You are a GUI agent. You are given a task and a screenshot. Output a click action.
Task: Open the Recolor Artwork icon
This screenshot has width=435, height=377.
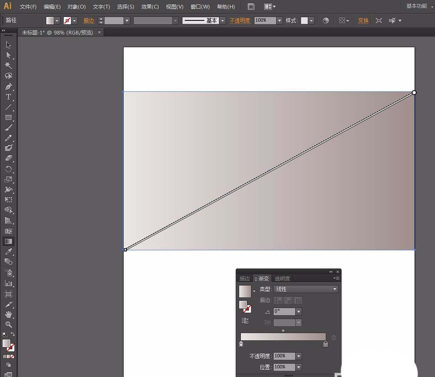(326, 20)
